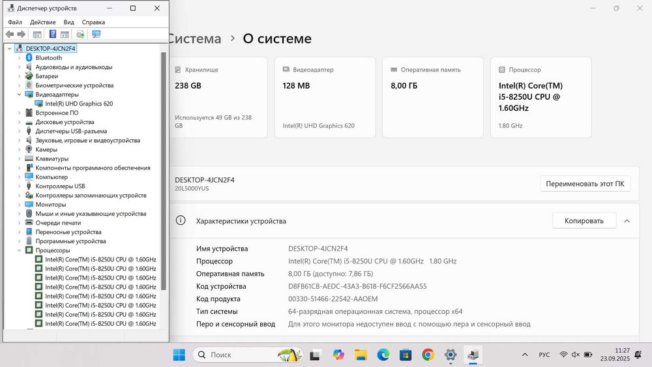Open the Видеоадаптер card
This screenshot has height=367, width=652.
pos(325,98)
